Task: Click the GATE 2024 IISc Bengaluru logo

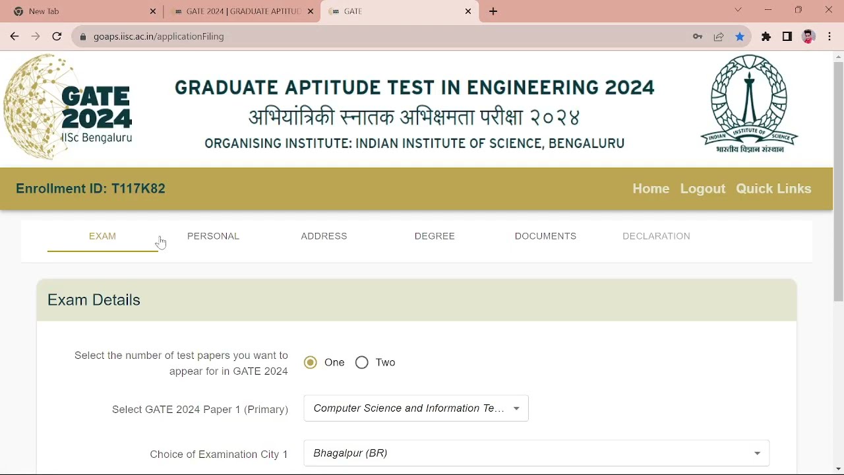Action: click(x=68, y=108)
